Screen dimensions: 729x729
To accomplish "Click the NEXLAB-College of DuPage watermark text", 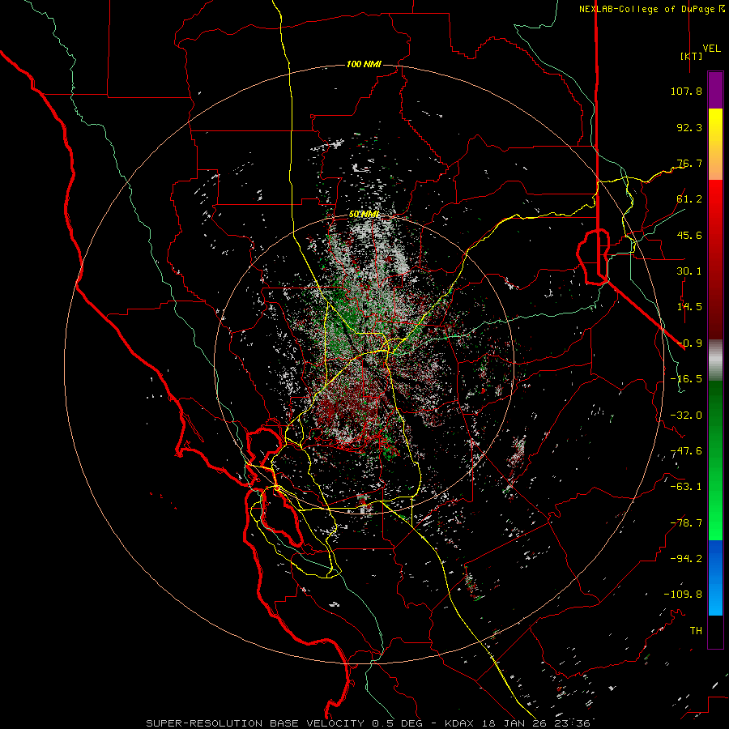I will 651,9.
